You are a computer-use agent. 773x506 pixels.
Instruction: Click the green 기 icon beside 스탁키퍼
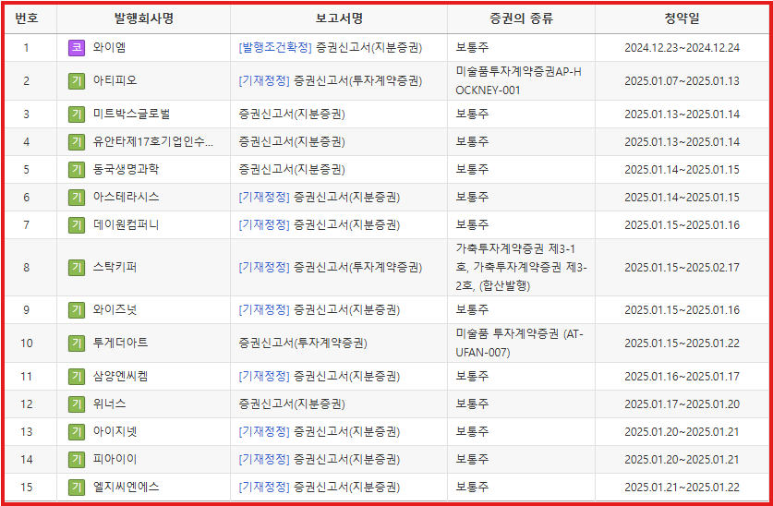point(77,268)
